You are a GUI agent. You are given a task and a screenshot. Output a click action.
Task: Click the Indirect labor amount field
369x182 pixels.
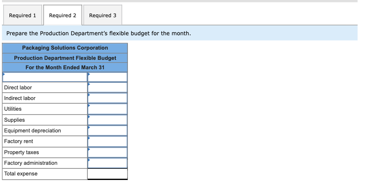coord(107,98)
